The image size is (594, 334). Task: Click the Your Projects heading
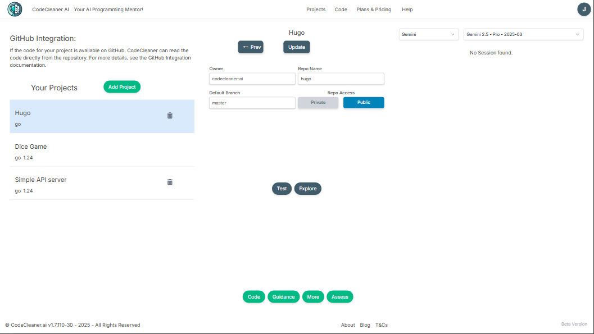click(x=54, y=88)
